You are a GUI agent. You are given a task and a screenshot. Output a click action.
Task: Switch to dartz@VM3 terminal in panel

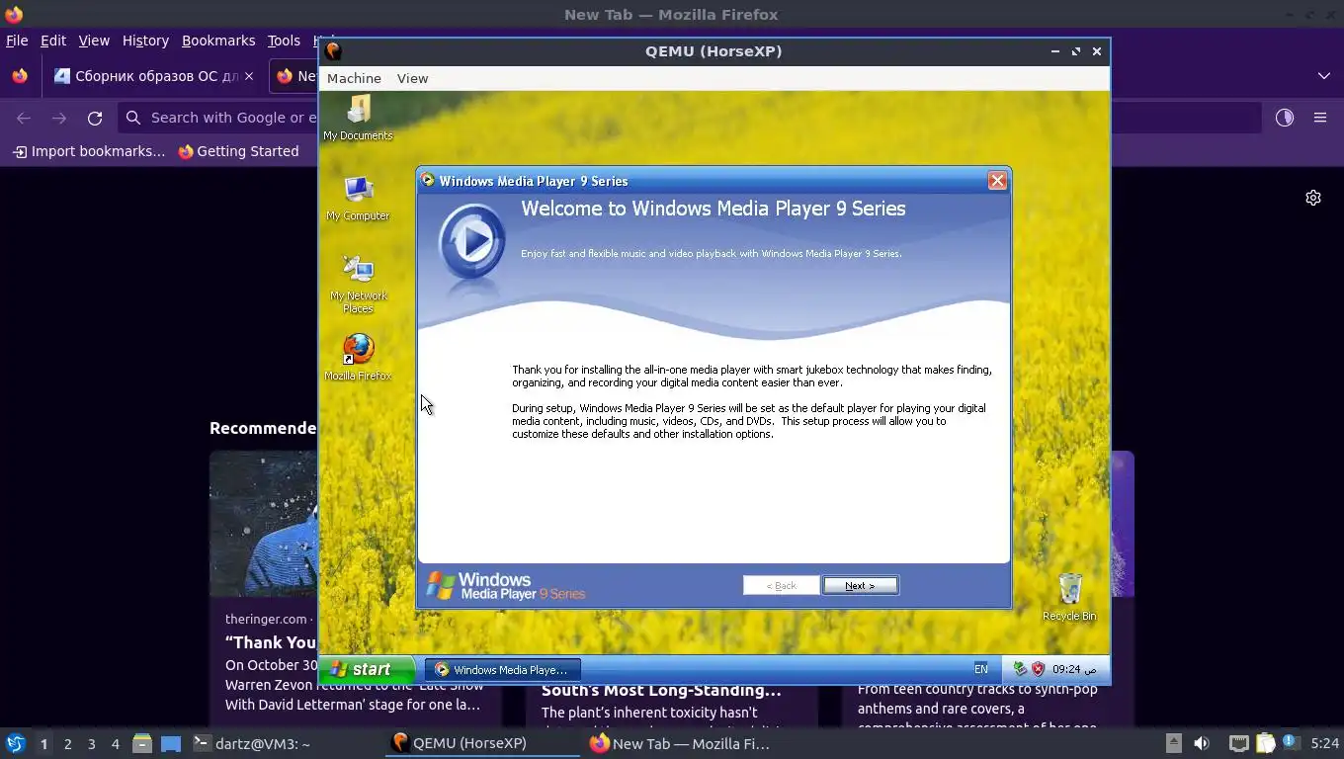252,743
